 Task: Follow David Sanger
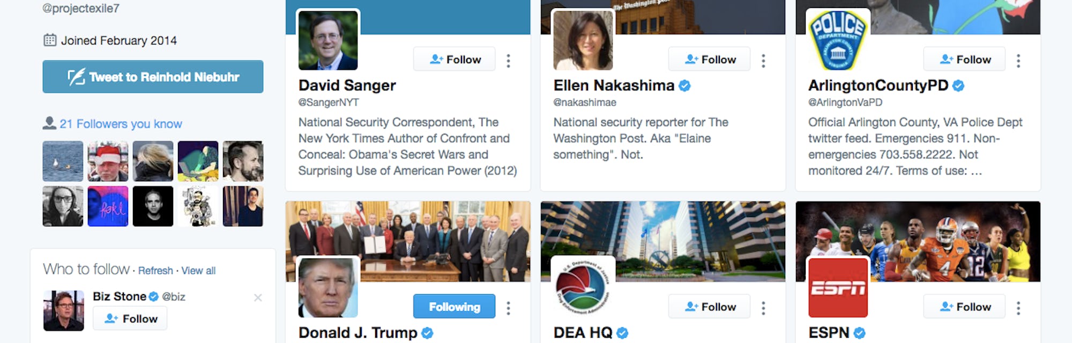pos(454,59)
